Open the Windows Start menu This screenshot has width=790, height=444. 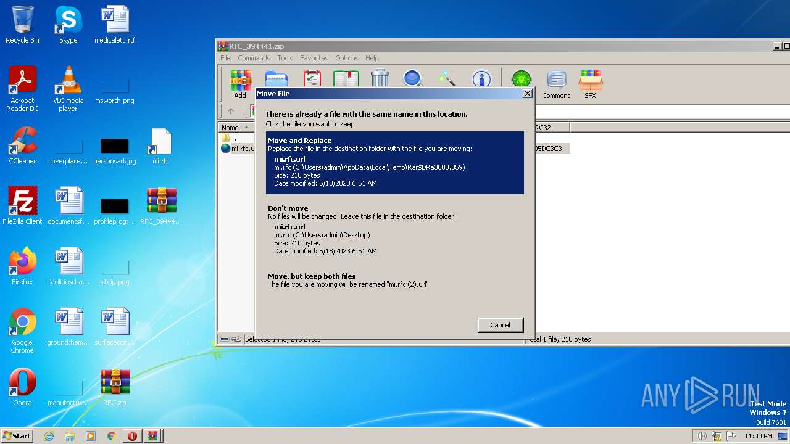point(17,435)
